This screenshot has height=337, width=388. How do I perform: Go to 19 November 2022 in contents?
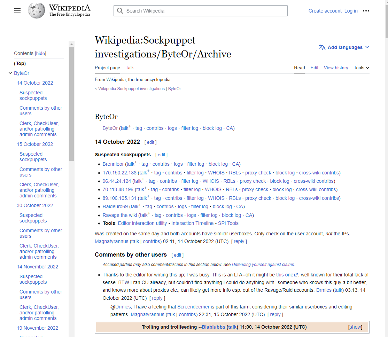point(37,328)
